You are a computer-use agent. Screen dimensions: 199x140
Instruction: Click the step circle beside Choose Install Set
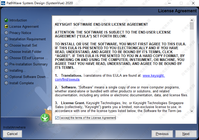[x=6, y=45]
